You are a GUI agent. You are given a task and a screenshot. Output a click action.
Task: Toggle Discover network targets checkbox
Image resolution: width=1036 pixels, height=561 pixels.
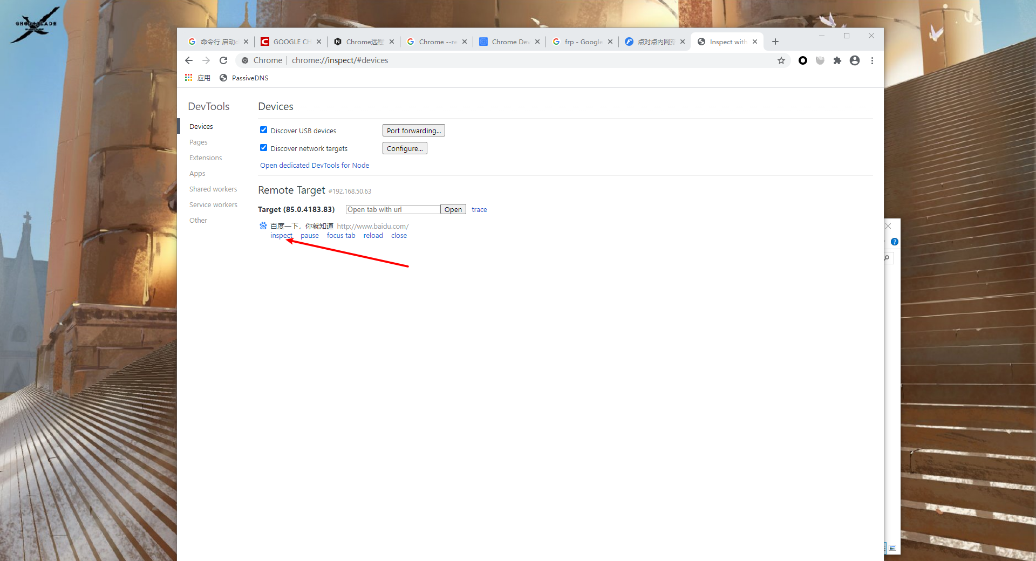263,148
